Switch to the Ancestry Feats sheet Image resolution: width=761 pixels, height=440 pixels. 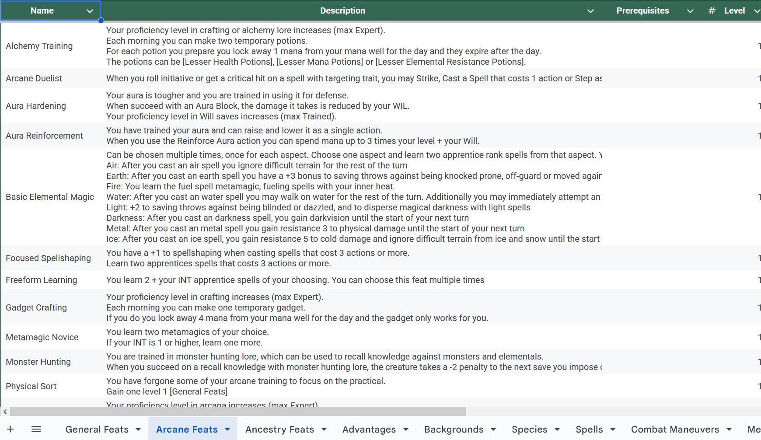279,430
